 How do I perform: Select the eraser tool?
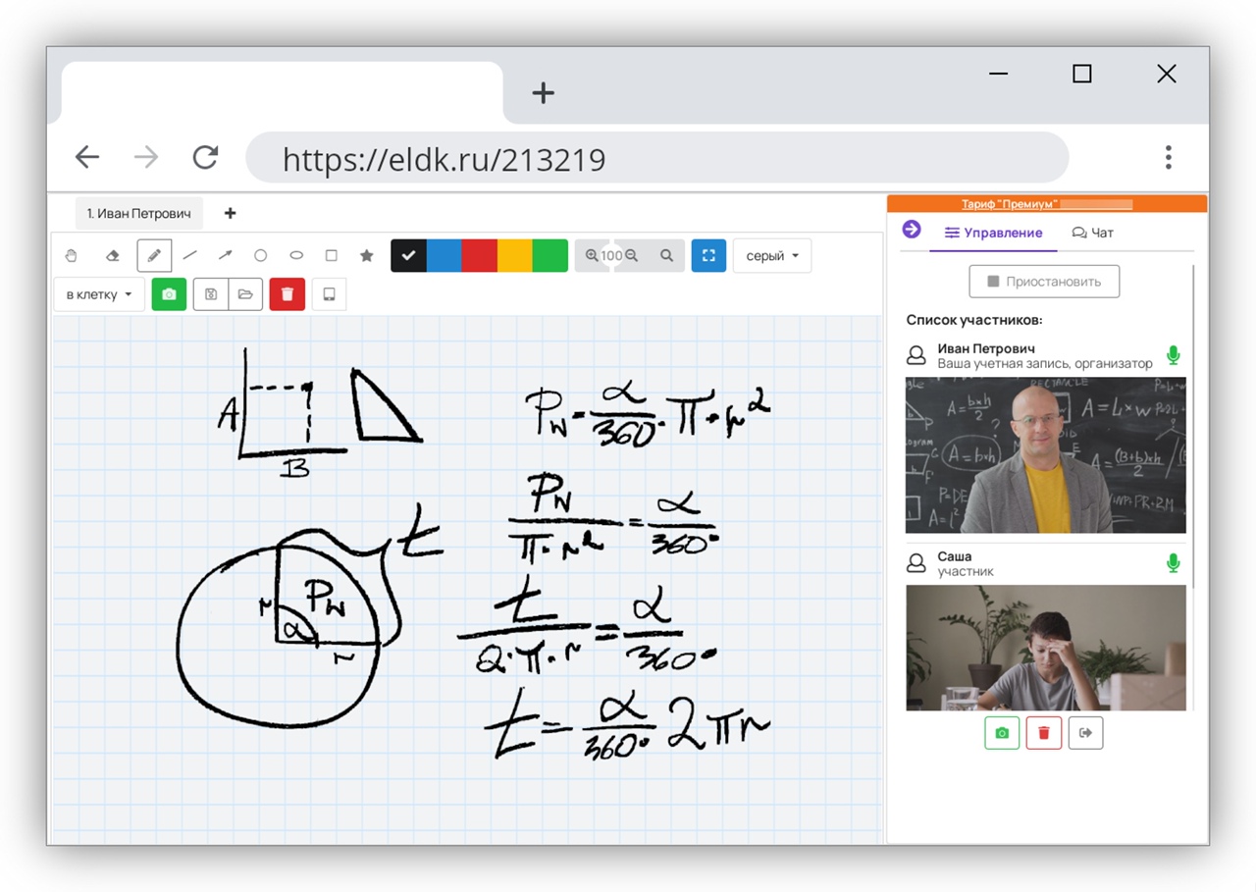[x=112, y=256]
